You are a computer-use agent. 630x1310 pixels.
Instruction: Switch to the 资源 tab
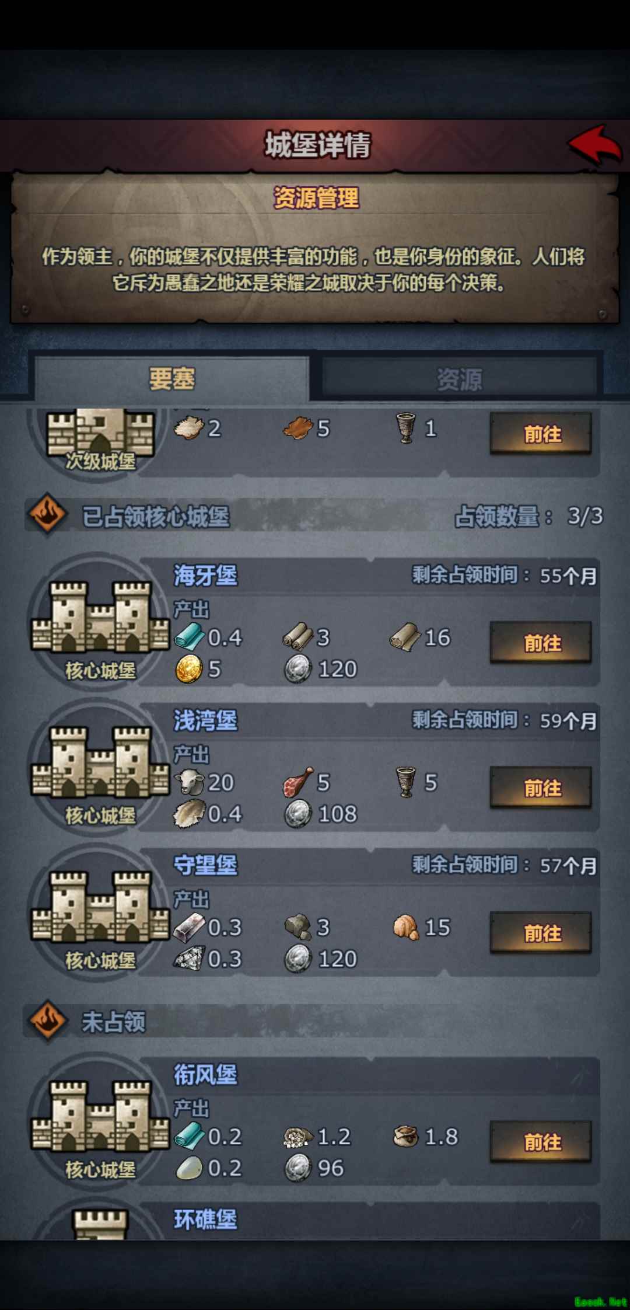click(x=460, y=379)
